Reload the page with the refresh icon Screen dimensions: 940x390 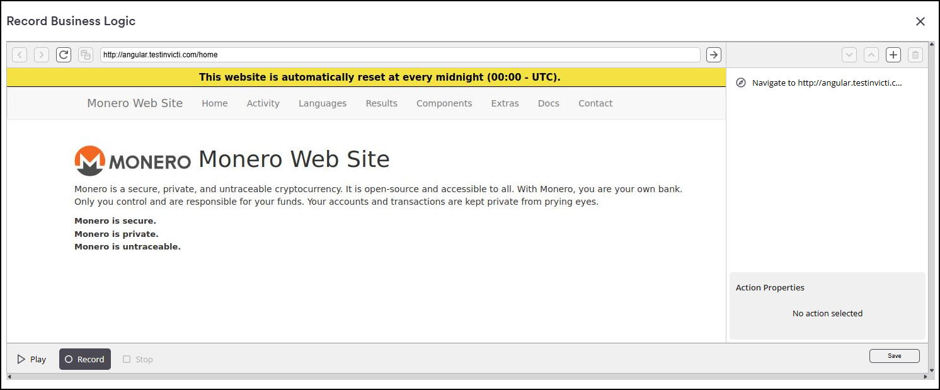(x=64, y=55)
